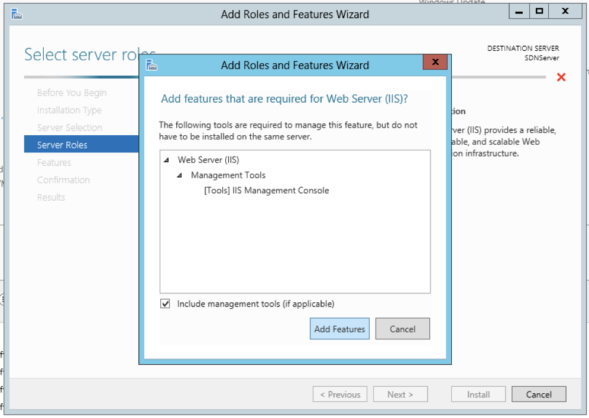The height and width of the screenshot is (418, 589).
Task: Select the Management Tools tree label
Action: [228, 175]
